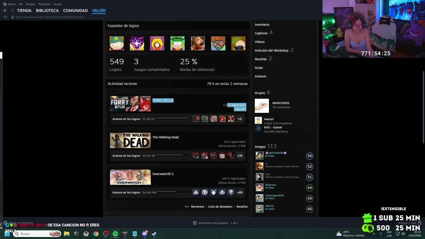Open the Cartman police achievement in the showcase
425x239 pixels.
117,43
